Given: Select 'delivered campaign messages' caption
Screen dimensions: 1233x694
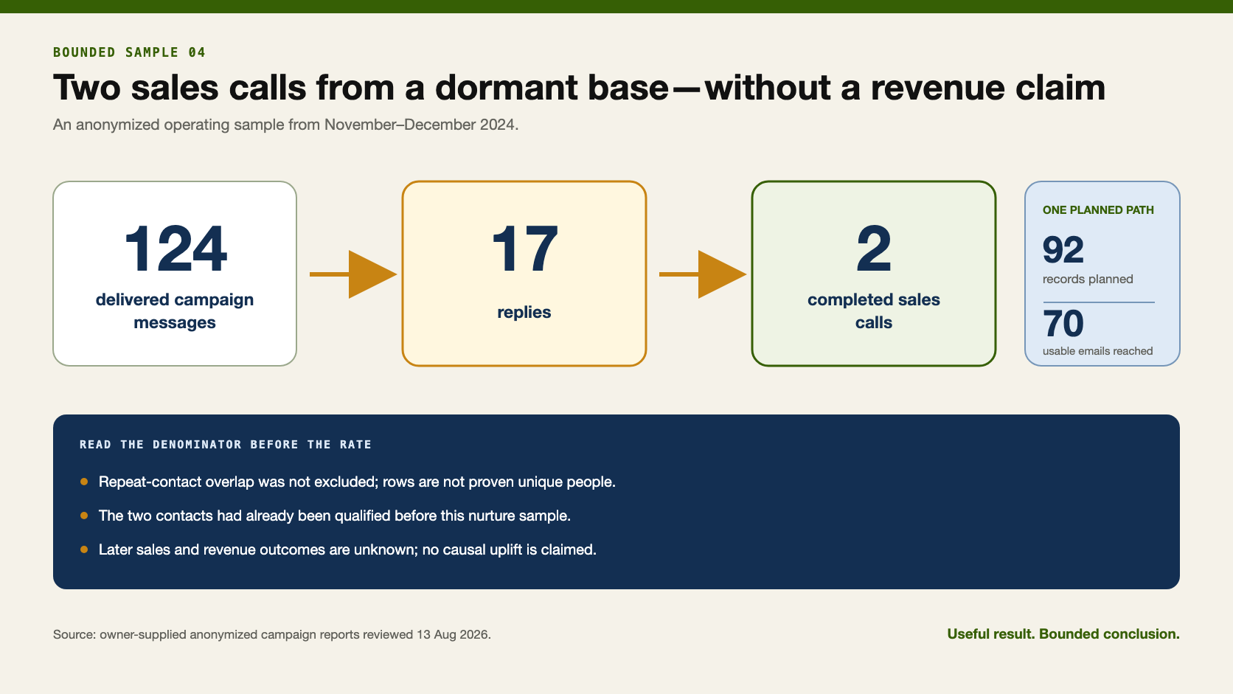Looking at the screenshot, I should tap(175, 311).
